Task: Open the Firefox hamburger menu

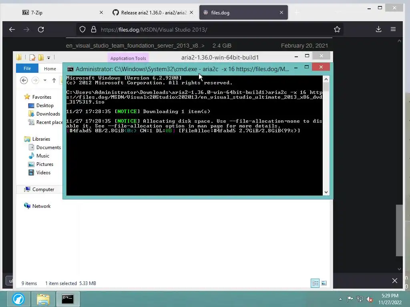Action: click(393, 29)
